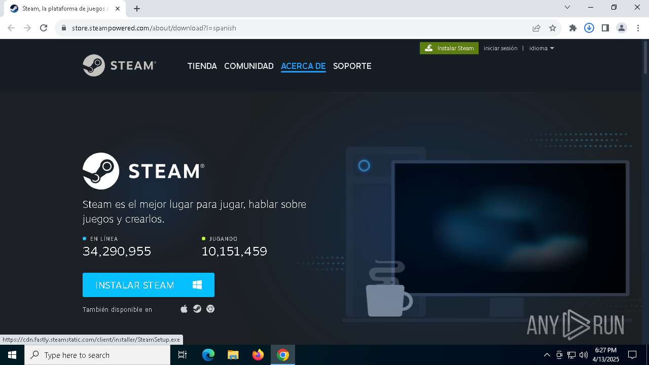Image resolution: width=649 pixels, height=365 pixels.
Task: Click the JUGANDO count 10,151,459
Action: [x=234, y=251]
